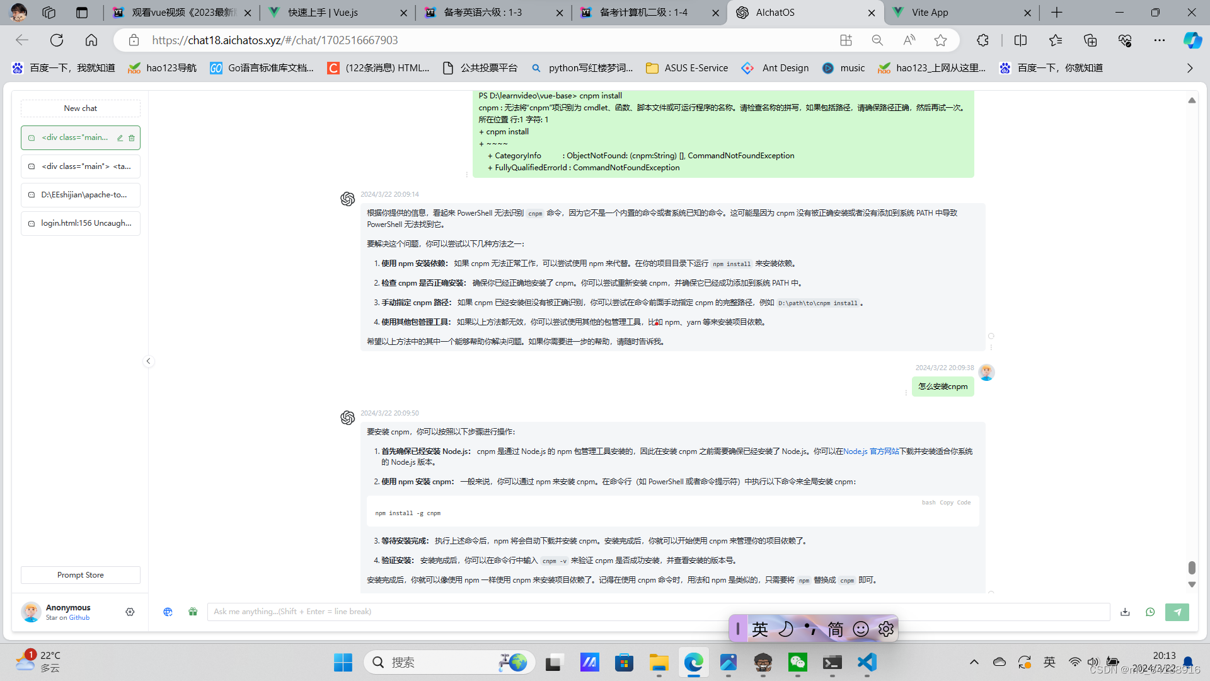Image resolution: width=1210 pixels, height=681 pixels.
Task: Open the Favorites list
Action: pyautogui.click(x=1056, y=40)
